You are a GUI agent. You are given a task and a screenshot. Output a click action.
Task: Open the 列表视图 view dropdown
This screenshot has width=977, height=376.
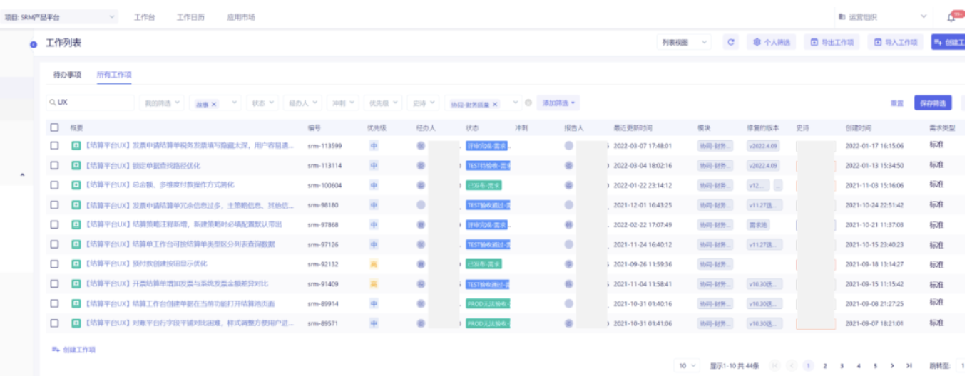(x=683, y=43)
